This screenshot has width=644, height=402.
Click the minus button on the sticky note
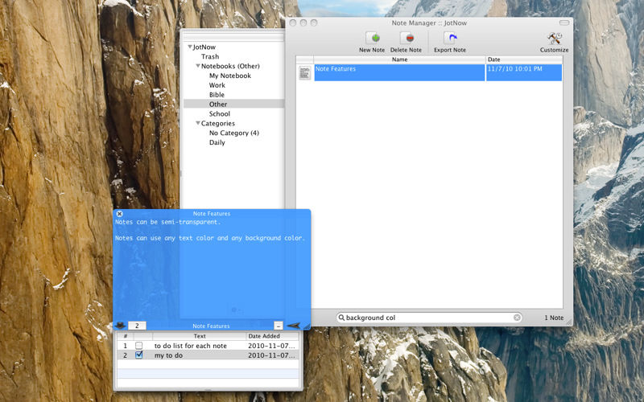pyautogui.click(x=278, y=326)
